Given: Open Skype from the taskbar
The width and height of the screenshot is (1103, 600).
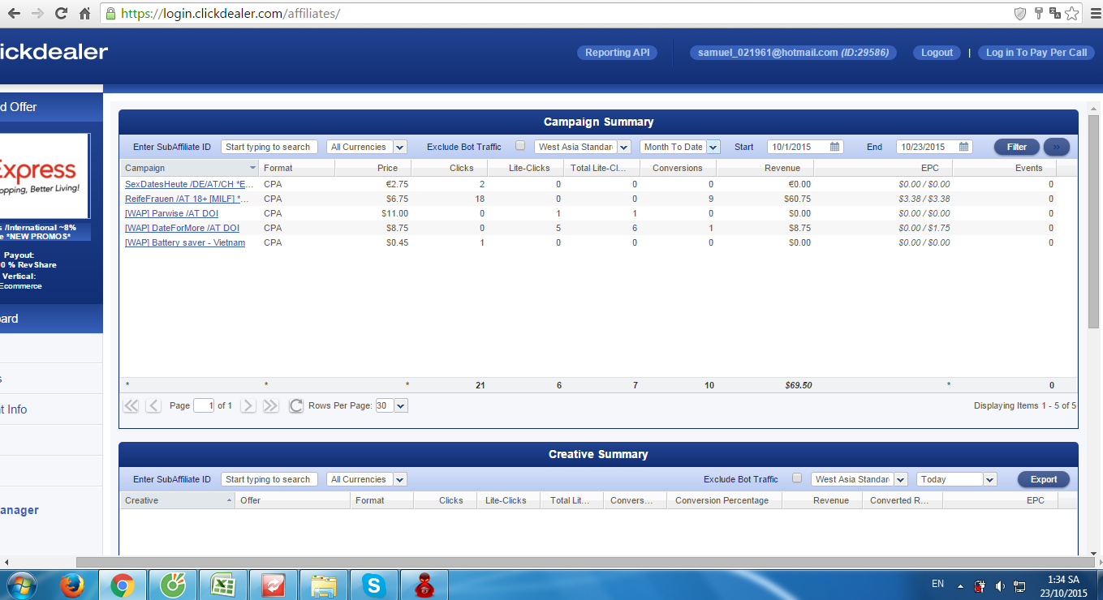Looking at the screenshot, I should (373, 585).
